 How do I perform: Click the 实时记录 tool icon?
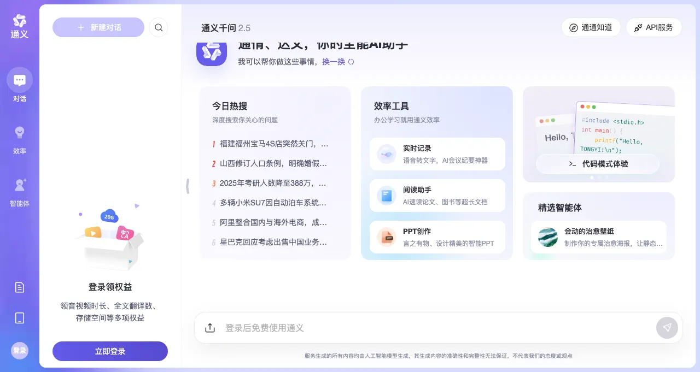click(x=387, y=155)
